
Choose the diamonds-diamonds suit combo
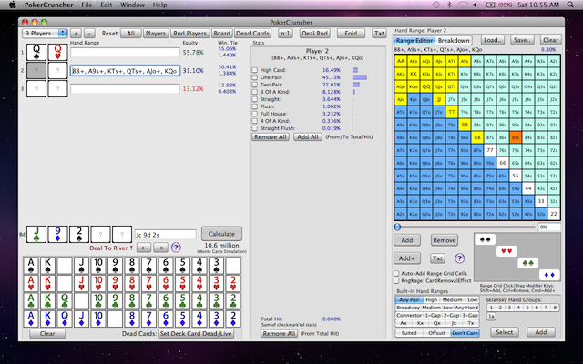[x=549, y=275]
